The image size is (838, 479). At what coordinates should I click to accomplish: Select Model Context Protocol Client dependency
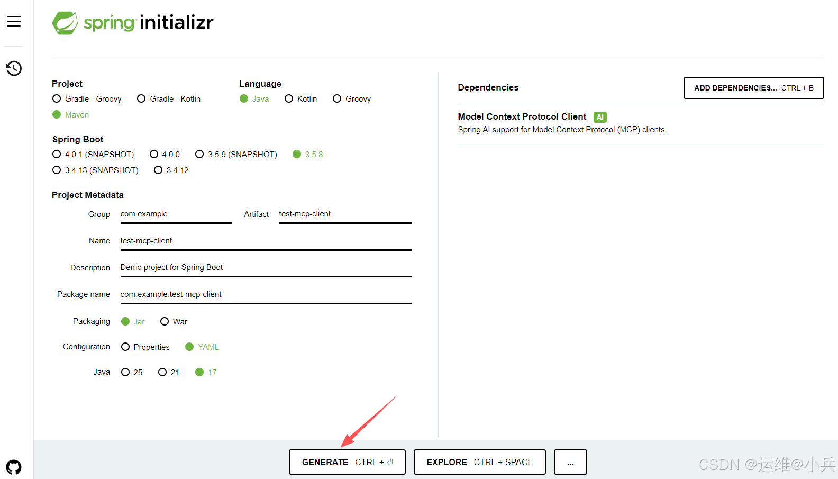pyautogui.click(x=641, y=123)
